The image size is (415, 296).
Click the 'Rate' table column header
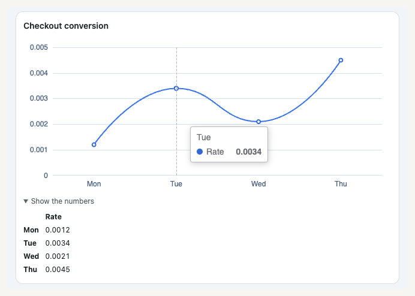click(x=53, y=217)
